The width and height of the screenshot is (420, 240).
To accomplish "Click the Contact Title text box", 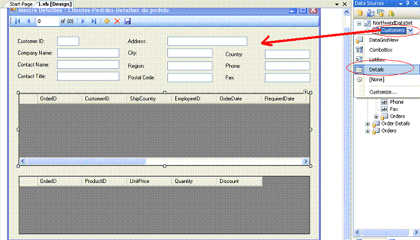I will click(x=88, y=76).
